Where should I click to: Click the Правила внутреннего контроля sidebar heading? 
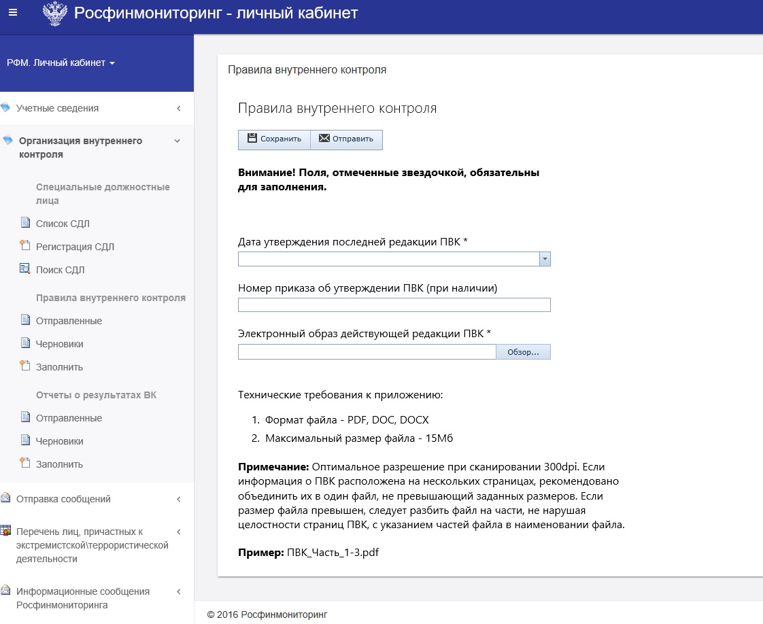click(x=110, y=298)
